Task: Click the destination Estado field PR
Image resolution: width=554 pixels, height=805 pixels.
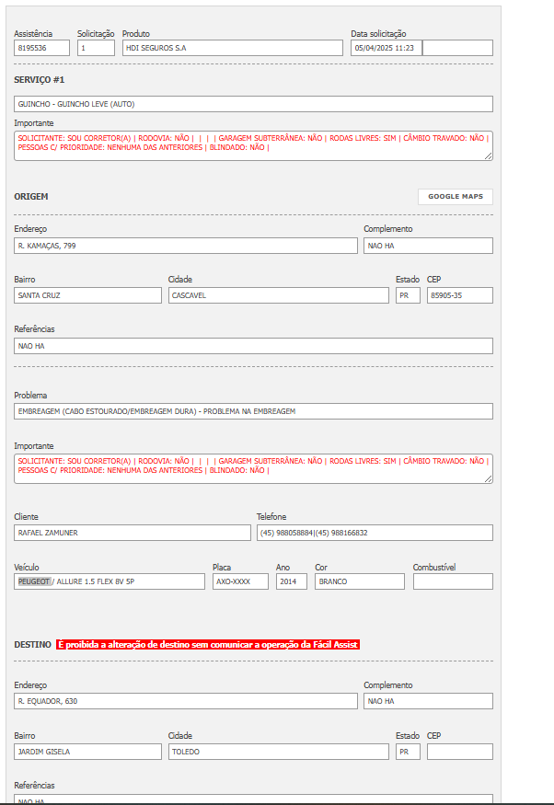Action: [x=409, y=751]
